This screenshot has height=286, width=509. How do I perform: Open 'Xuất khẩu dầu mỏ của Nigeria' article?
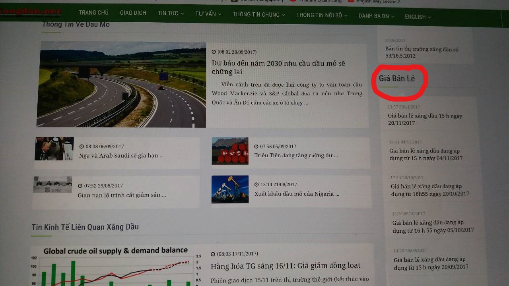tap(297, 194)
